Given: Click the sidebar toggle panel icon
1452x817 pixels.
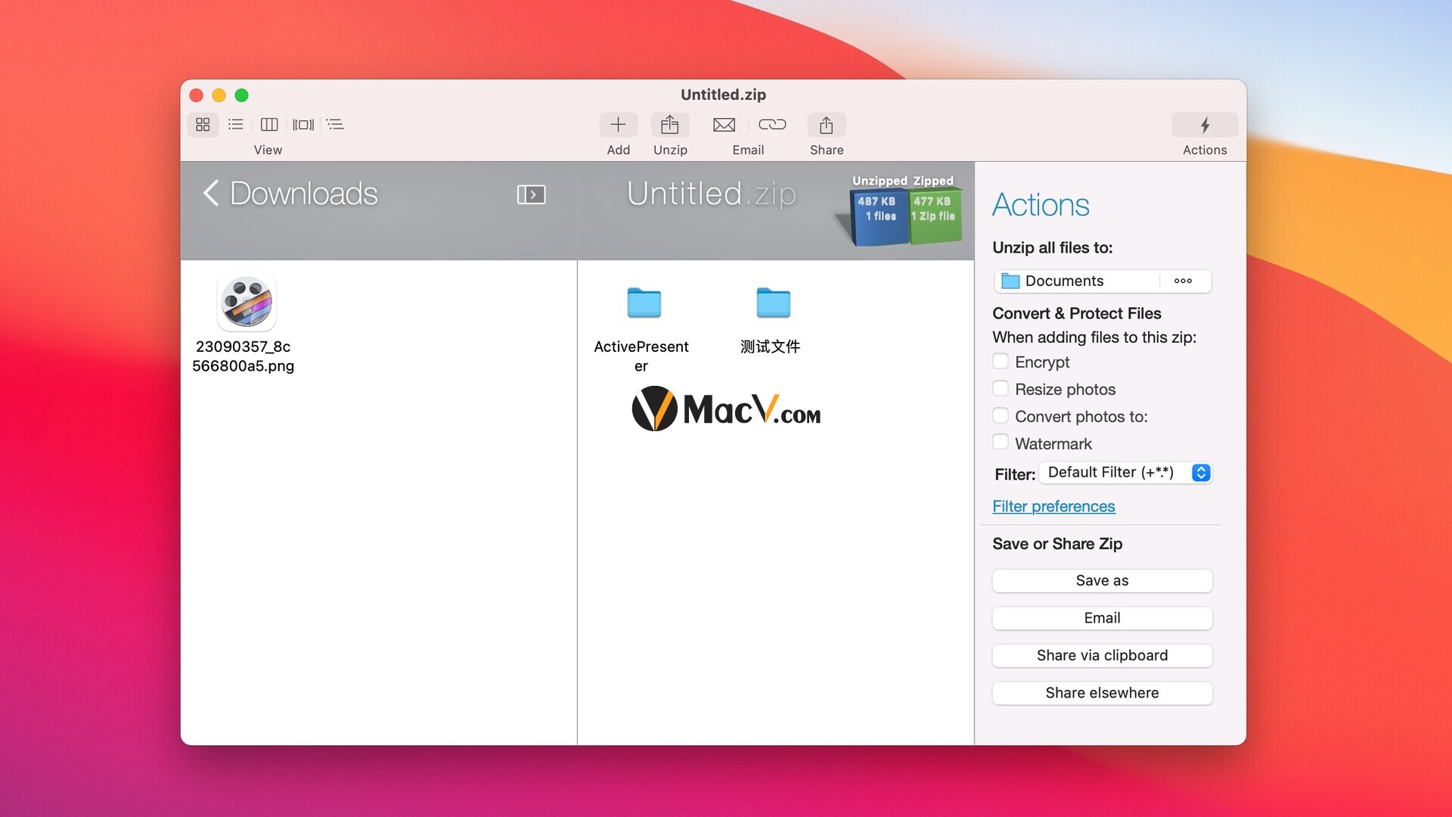Looking at the screenshot, I should (x=532, y=194).
